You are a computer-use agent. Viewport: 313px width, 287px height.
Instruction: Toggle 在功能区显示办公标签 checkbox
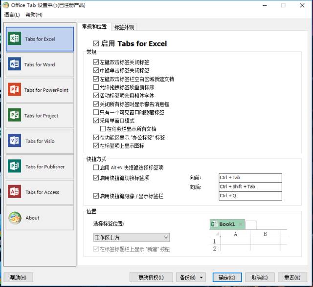(x=96, y=137)
